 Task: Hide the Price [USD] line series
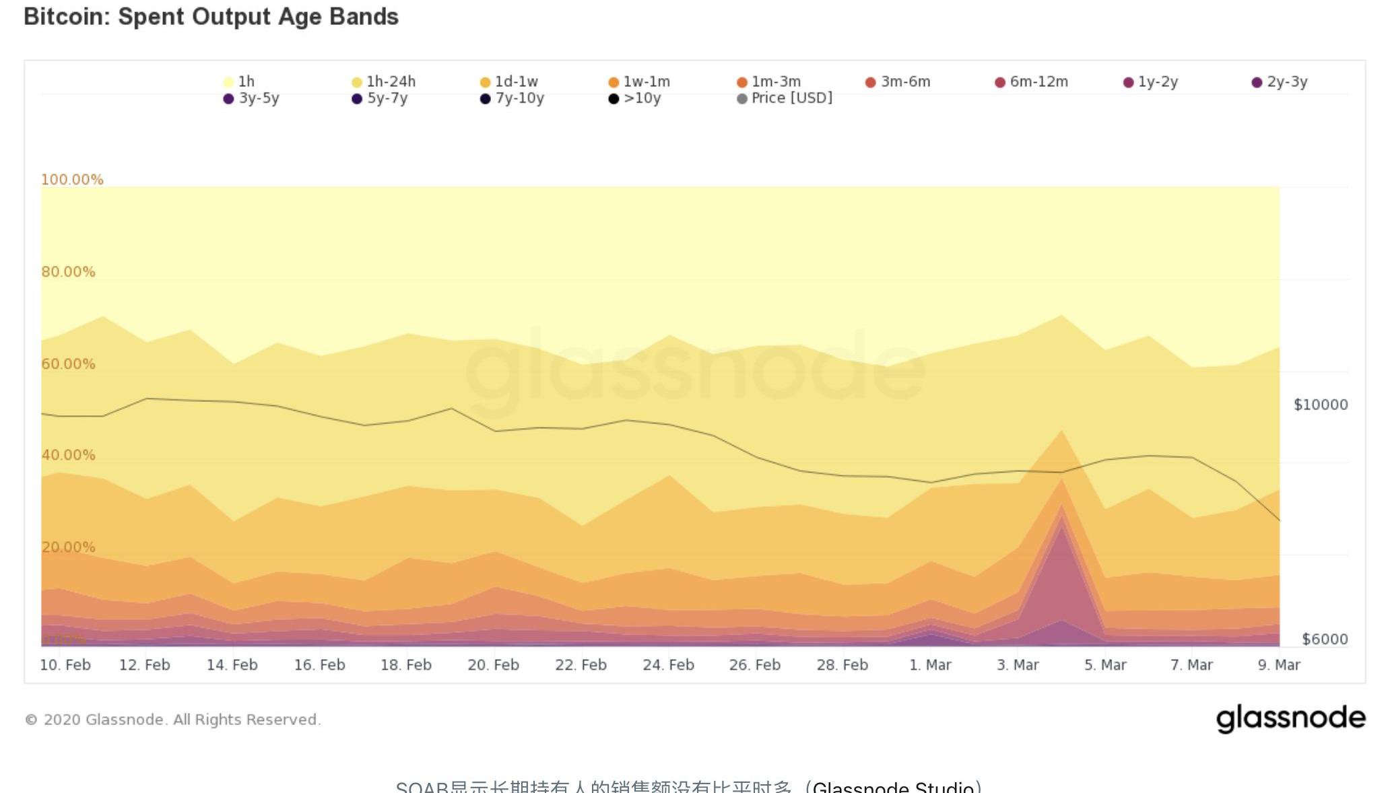point(785,98)
